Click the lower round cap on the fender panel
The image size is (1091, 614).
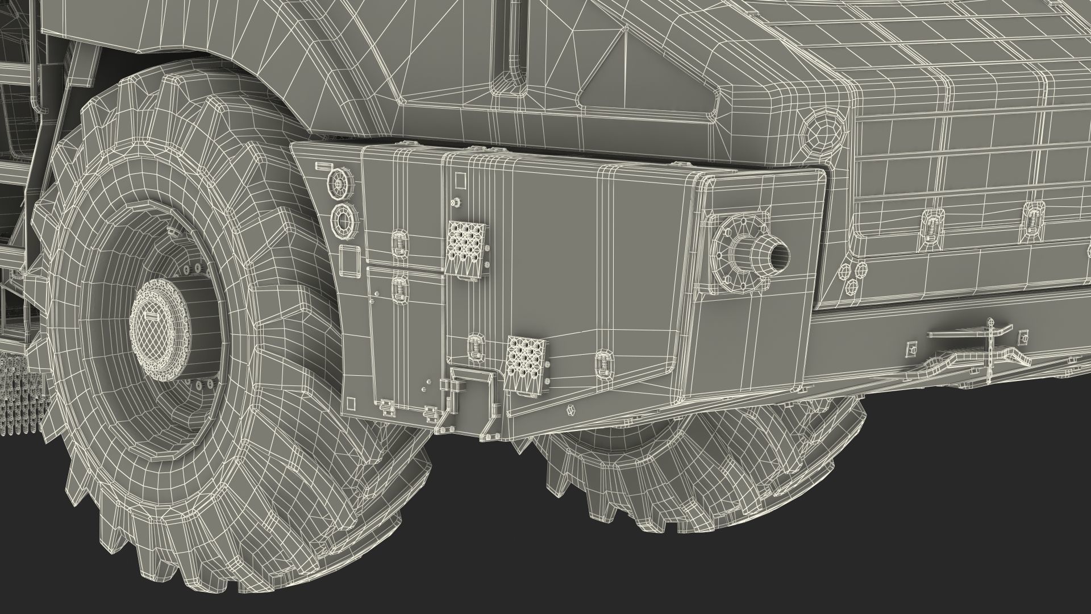tap(345, 221)
